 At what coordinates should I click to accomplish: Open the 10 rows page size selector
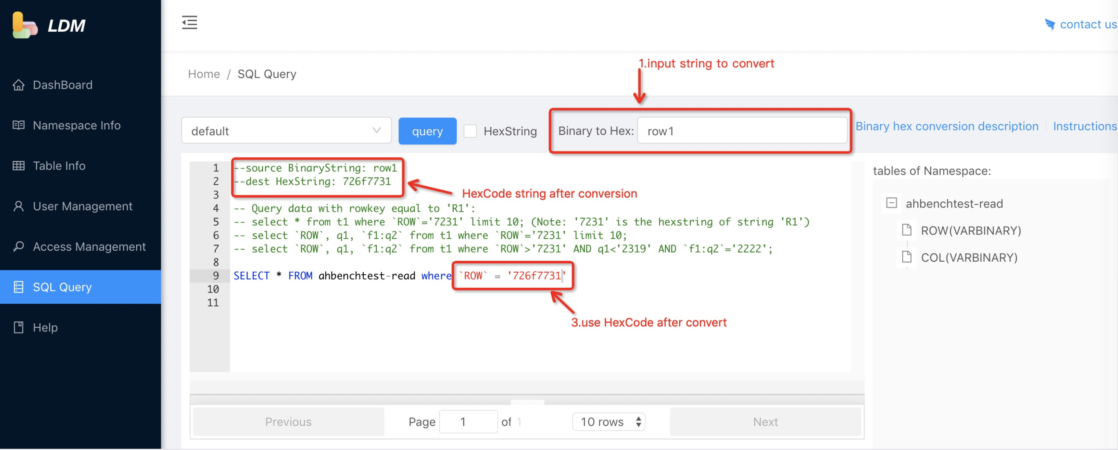[608, 421]
